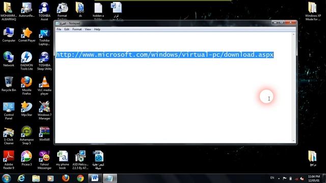
Task: Select the MOHAMM... ALBARRAQ user folder
Action: click(9, 11)
